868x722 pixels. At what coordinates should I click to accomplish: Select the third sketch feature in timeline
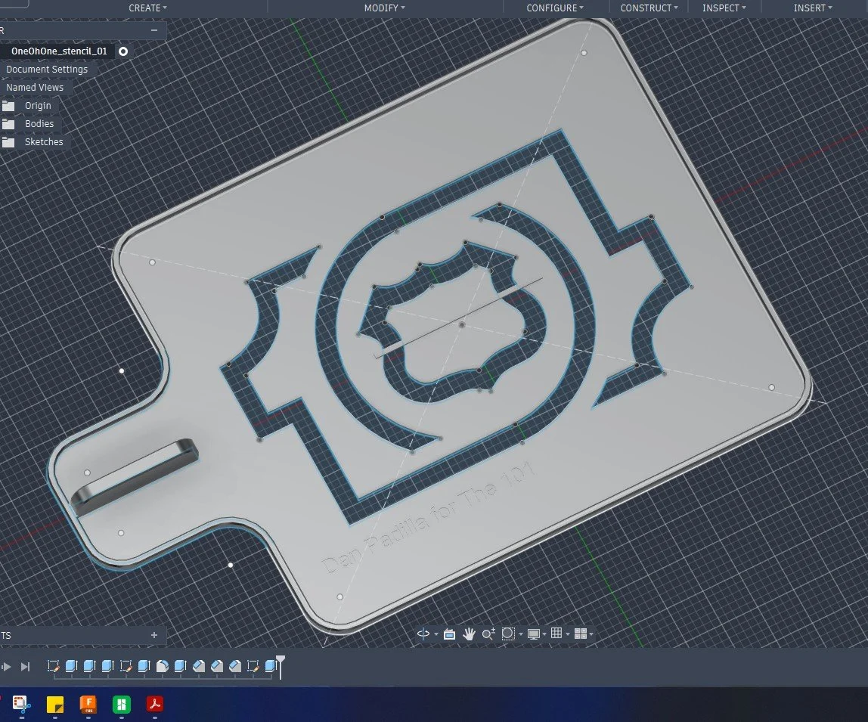click(x=253, y=666)
